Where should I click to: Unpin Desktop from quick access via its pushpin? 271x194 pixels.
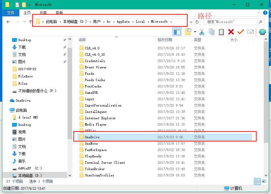[x=64, y=40]
